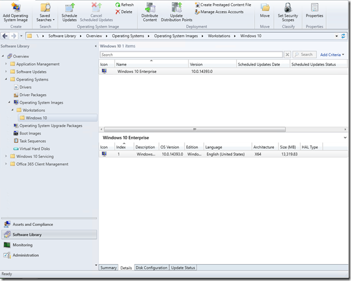Select Driver Packages tree item

(30, 95)
